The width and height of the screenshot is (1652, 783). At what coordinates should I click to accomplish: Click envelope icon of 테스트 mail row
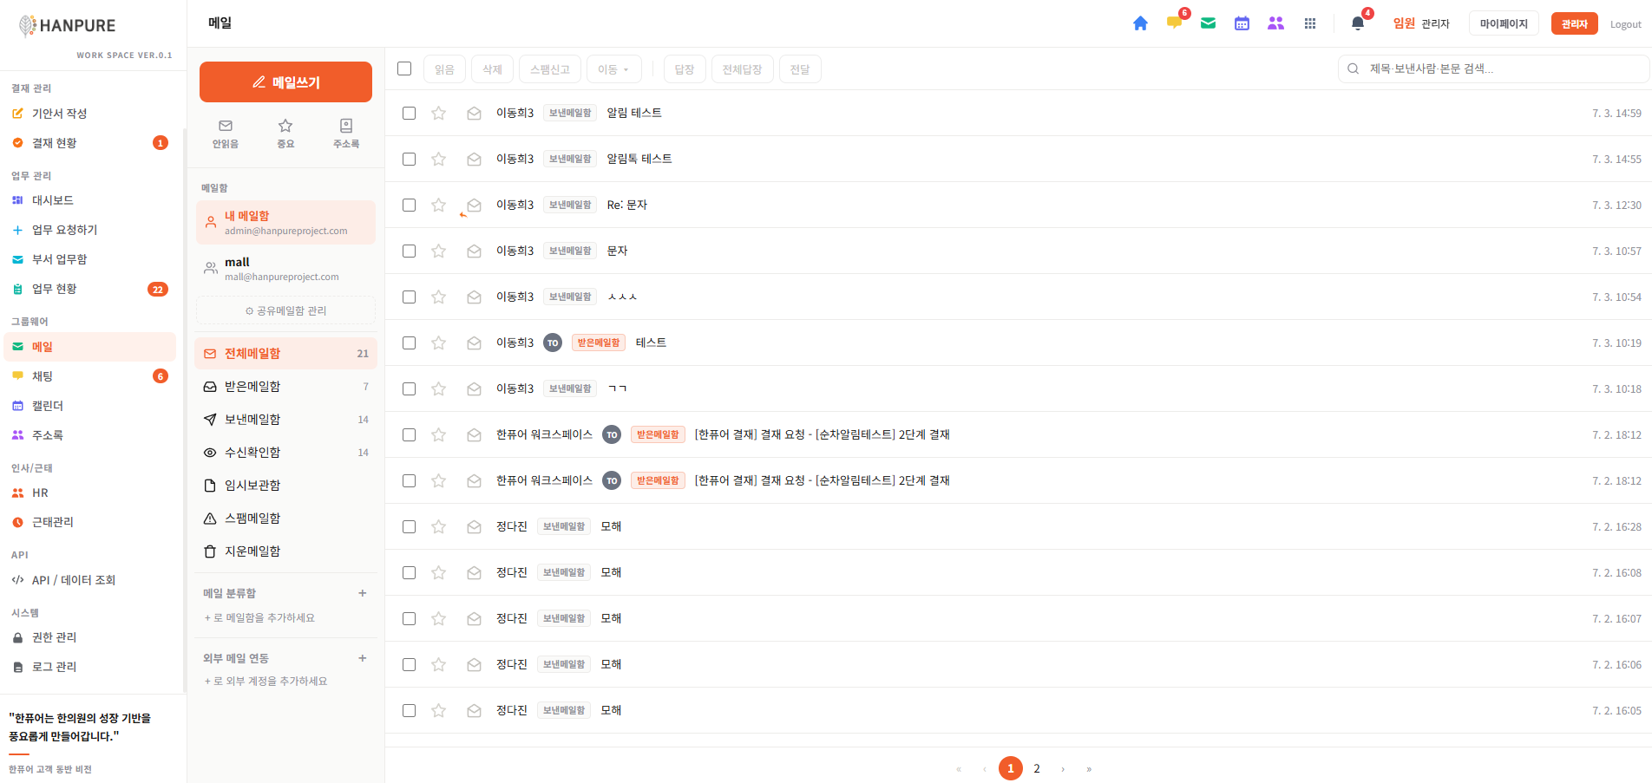pos(474,343)
